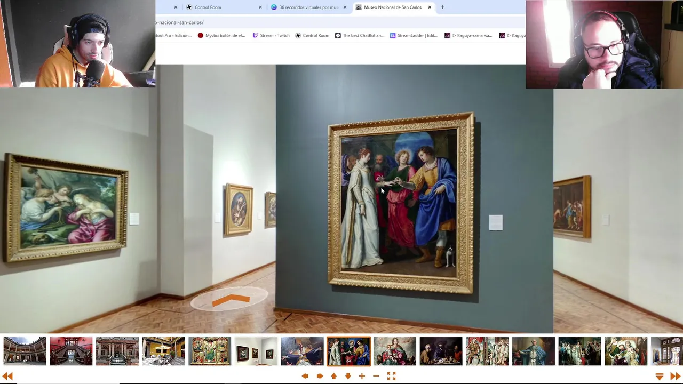Pan the view left with the arrow icon

[x=305, y=376]
